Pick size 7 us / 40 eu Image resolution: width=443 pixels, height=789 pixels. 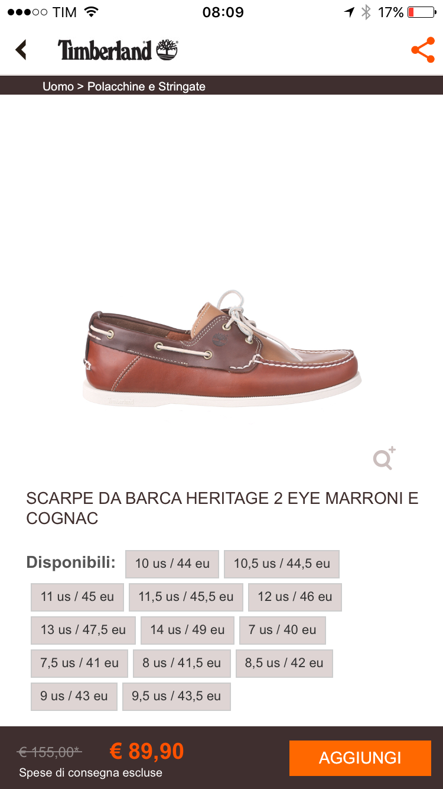point(282,630)
